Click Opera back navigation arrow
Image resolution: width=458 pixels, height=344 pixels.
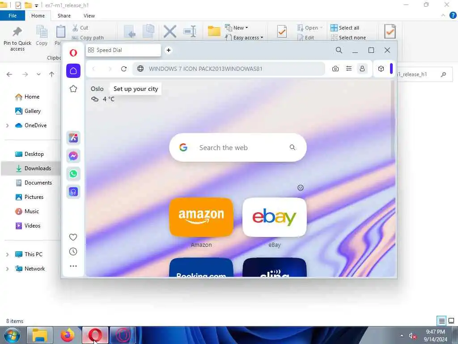click(93, 69)
